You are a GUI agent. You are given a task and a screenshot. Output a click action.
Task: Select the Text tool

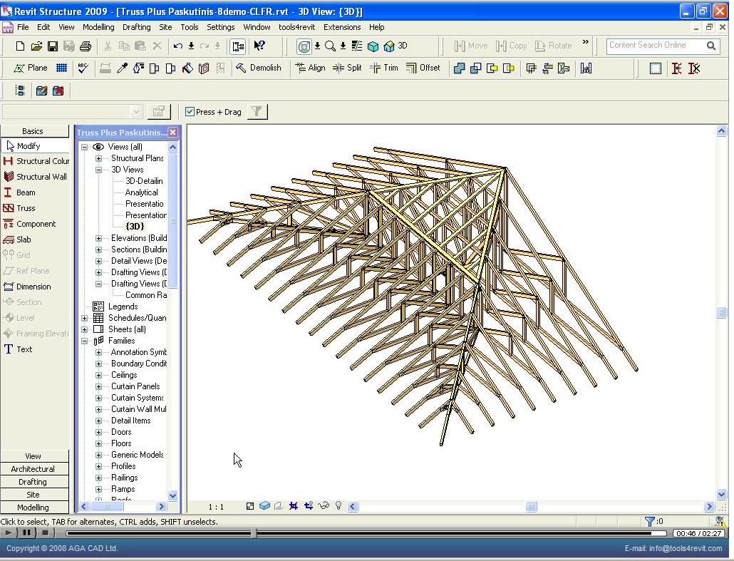click(18, 349)
